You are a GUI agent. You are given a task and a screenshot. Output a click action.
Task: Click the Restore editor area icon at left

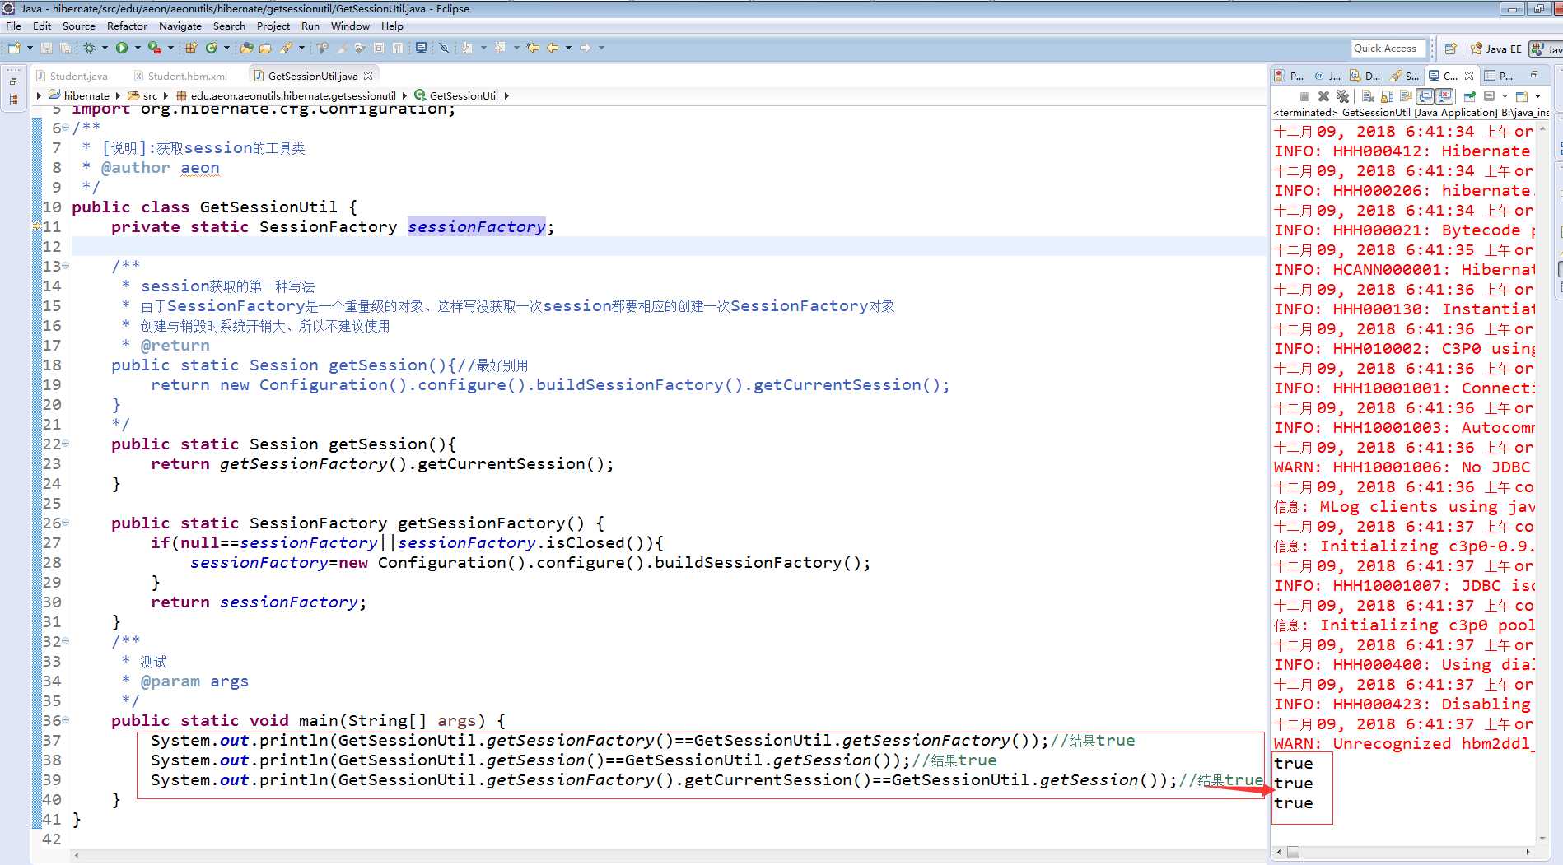tap(13, 81)
